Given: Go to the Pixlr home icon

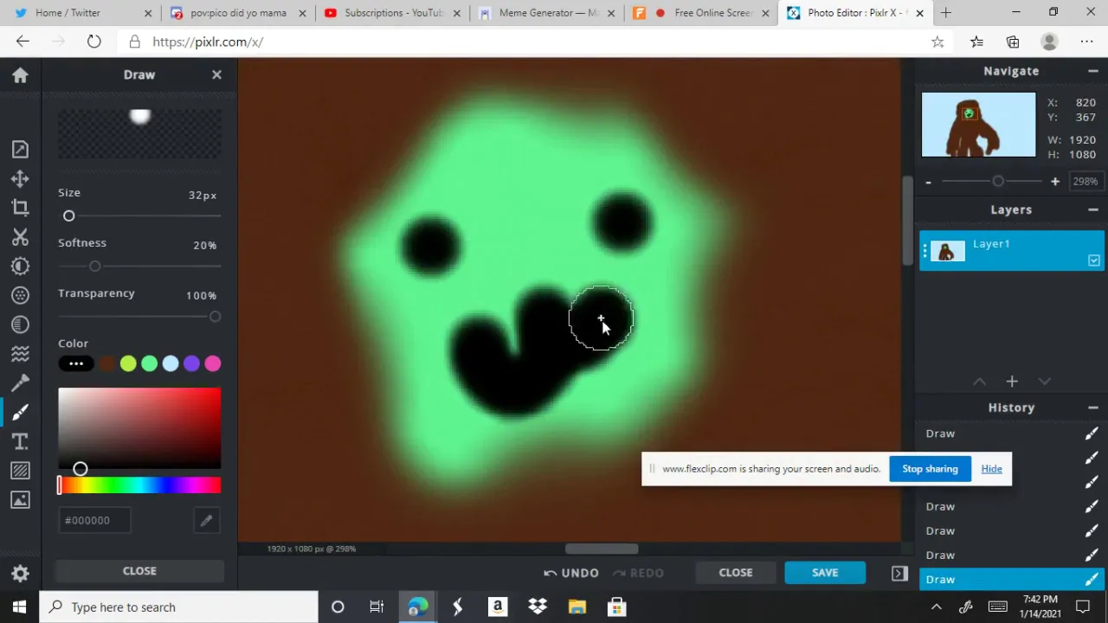Looking at the screenshot, I should click(x=20, y=75).
